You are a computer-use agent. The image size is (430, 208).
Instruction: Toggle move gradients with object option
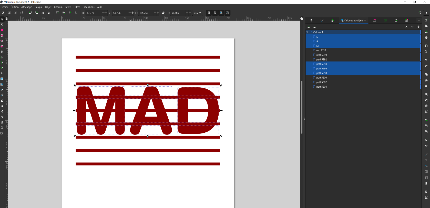221,13
